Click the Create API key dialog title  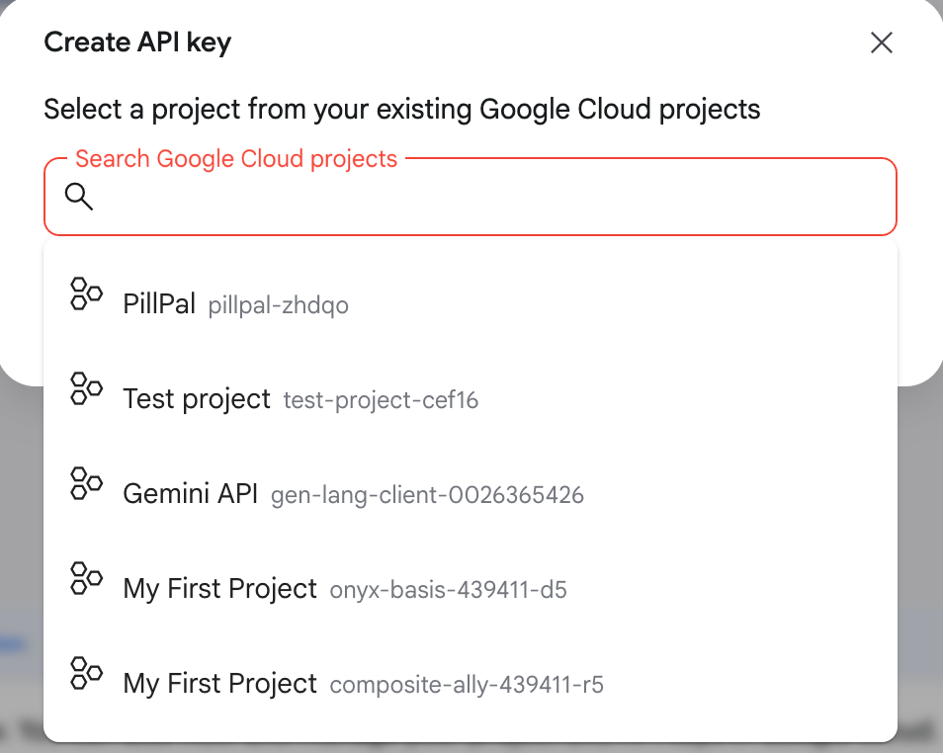(137, 42)
